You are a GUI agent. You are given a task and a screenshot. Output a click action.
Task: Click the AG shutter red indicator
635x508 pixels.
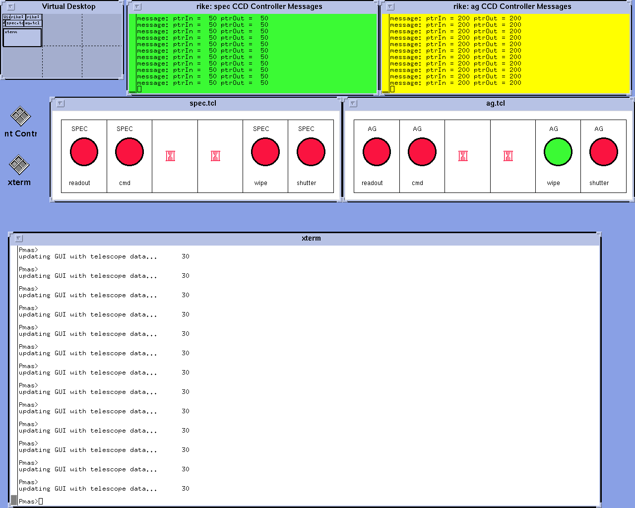click(603, 152)
